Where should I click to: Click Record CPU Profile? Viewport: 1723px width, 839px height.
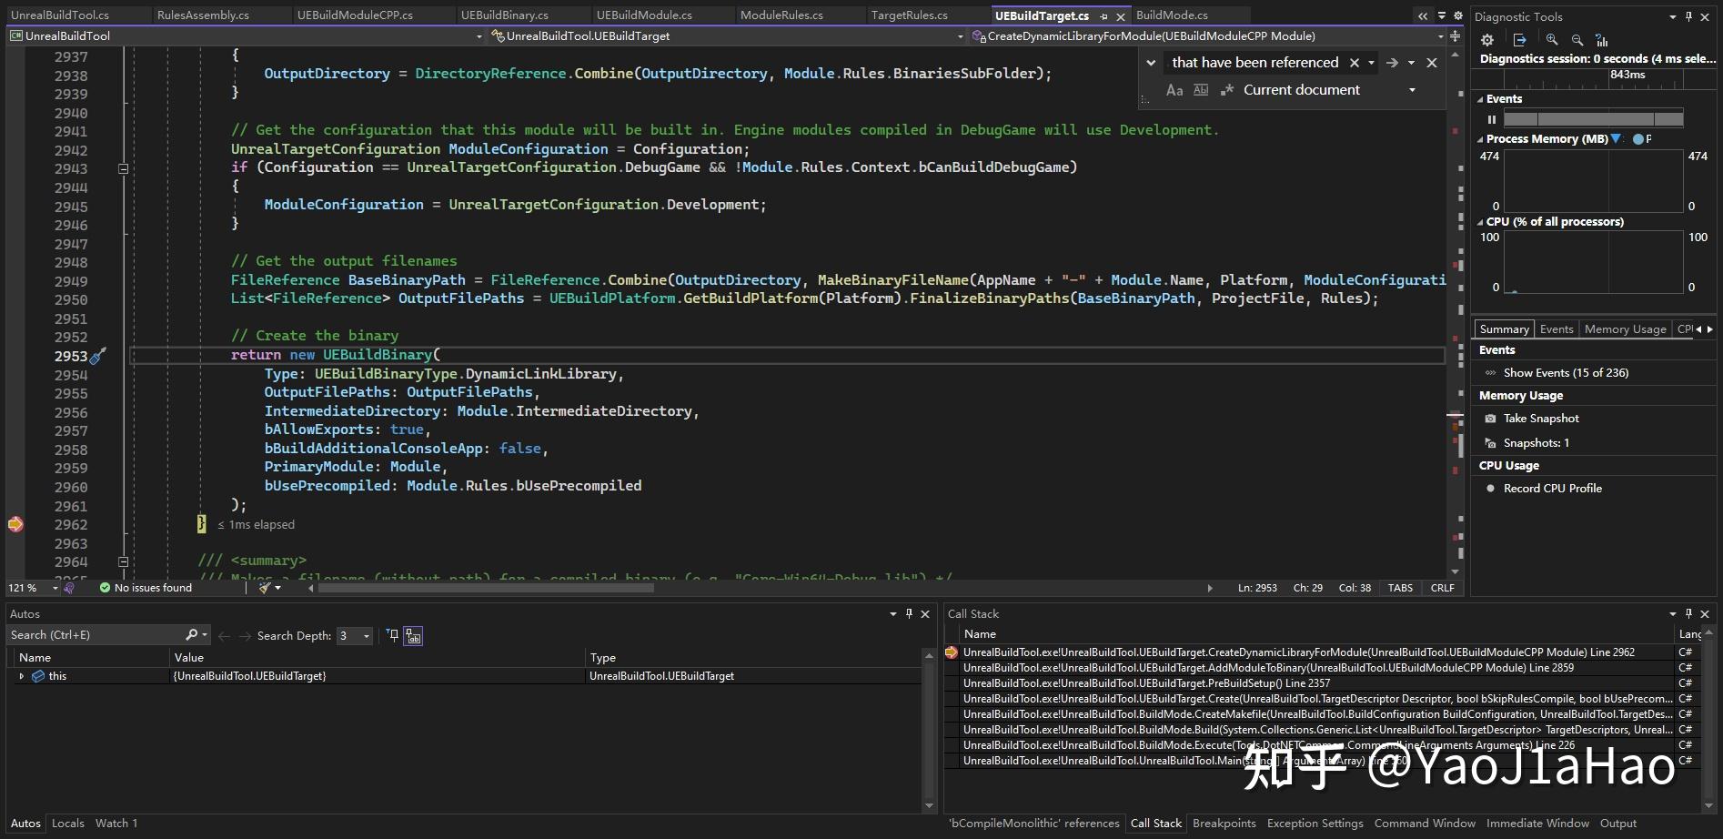1552,489
